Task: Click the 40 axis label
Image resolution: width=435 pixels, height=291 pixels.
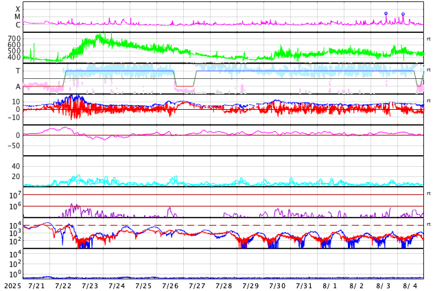Action: click(16, 167)
